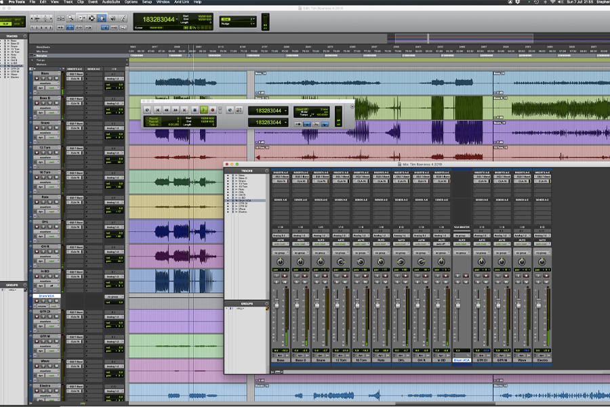Click the Samples ruler playhead marker
The width and height of the screenshot is (610, 407).
pyautogui.click(x=190, y=56)
